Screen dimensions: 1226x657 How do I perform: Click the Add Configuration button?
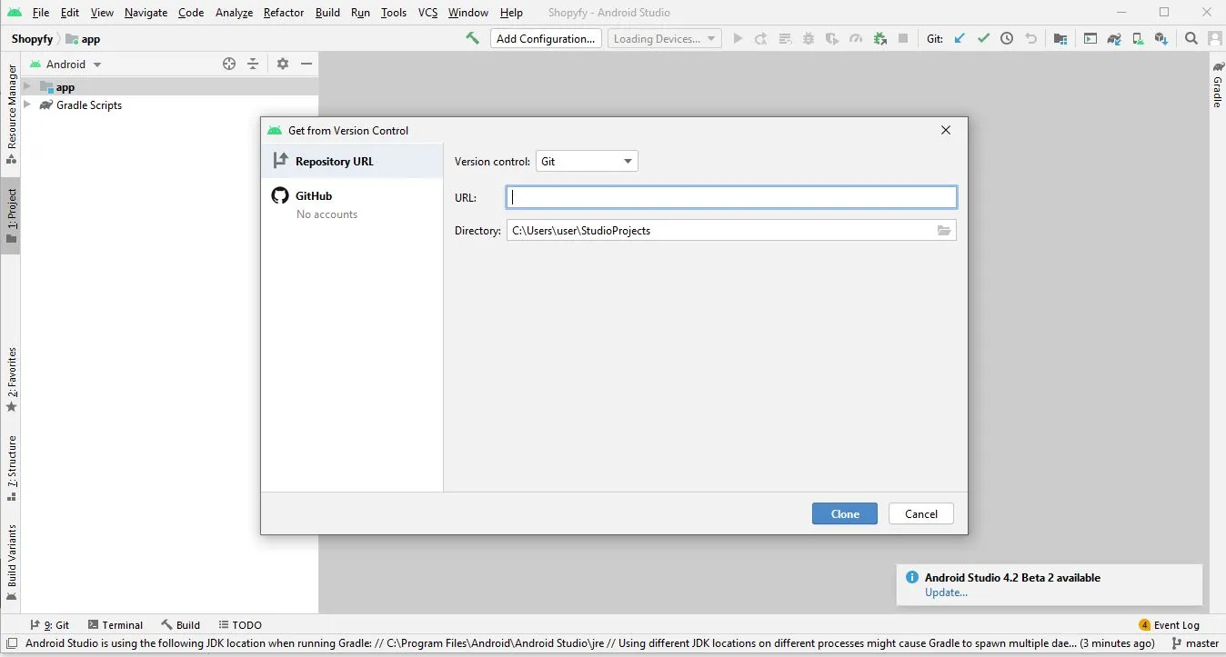pyautogui.click(x=546, y=38)
